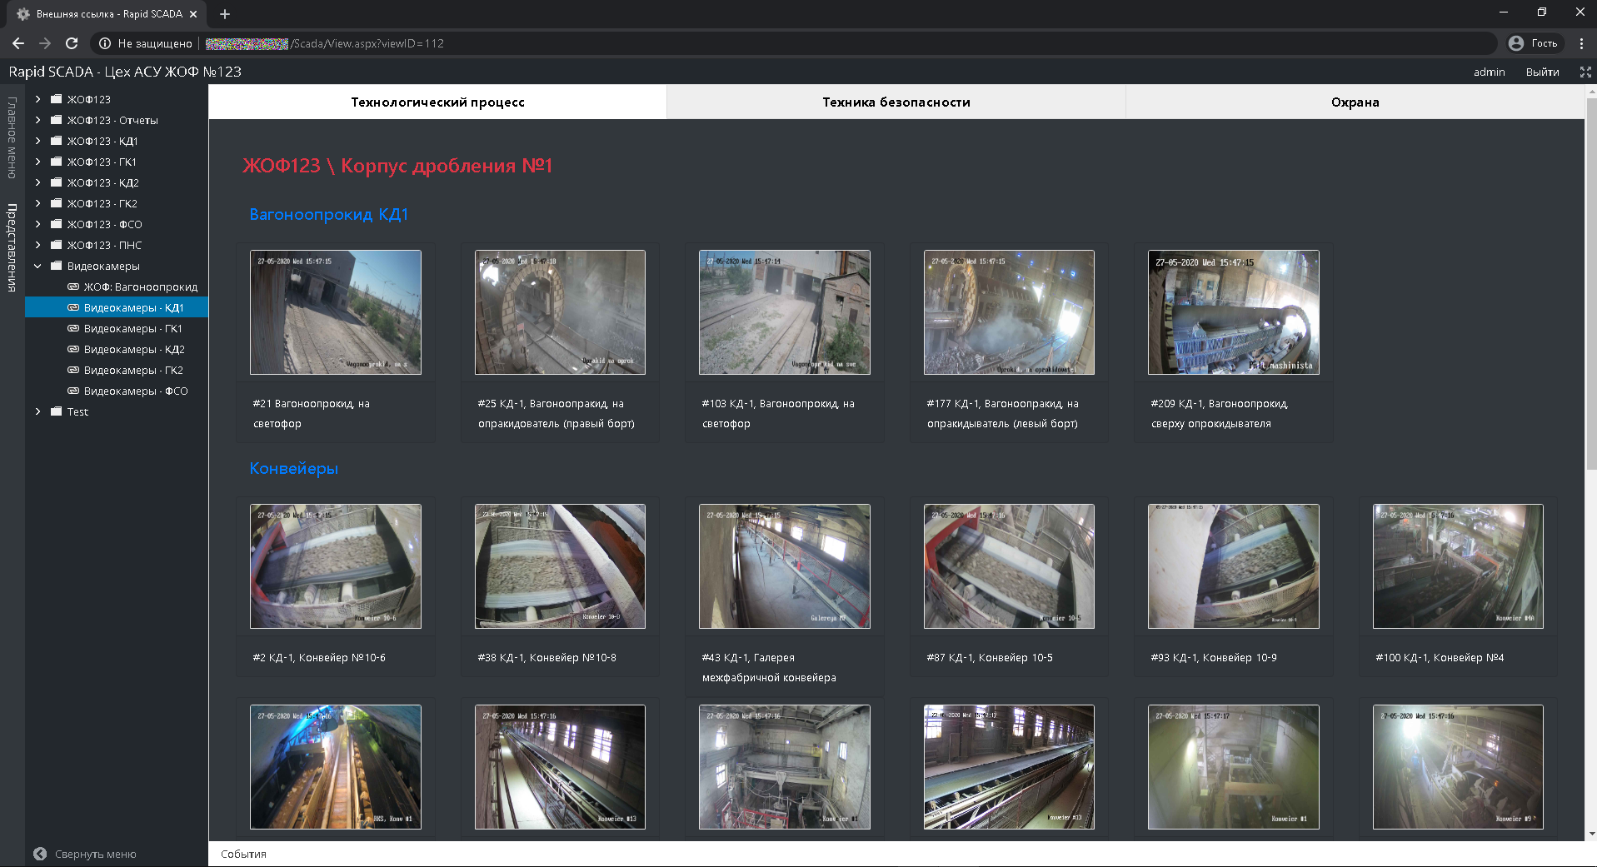Reload the browser page
Viewport: 1597px width, 867px height.
[72, 43]
